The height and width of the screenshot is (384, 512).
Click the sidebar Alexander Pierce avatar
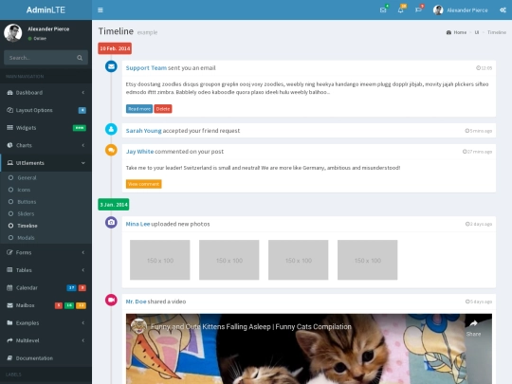12,32
